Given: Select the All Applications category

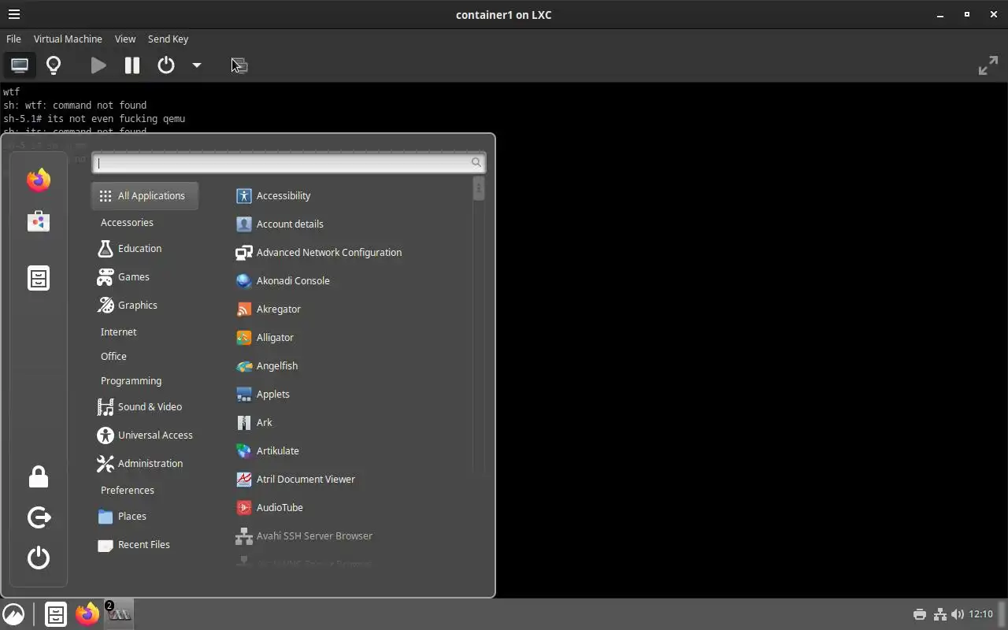Looking at the screenshot, I should 145,195.
